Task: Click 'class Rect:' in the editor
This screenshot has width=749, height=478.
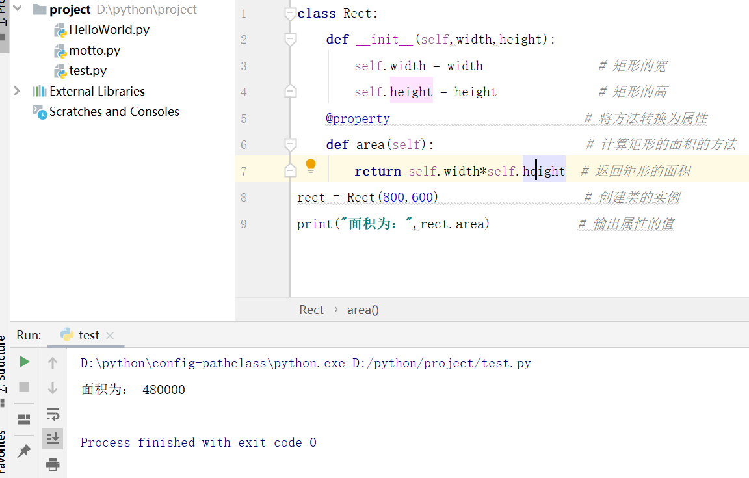Action: [x=337, y=14]
